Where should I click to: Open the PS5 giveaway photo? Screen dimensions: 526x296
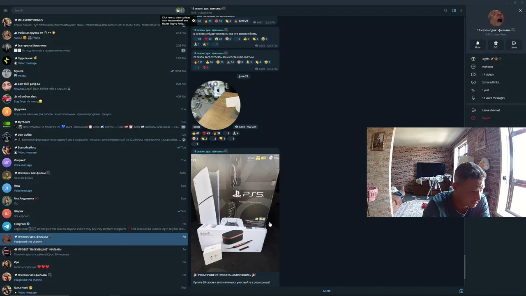(235, 213)
